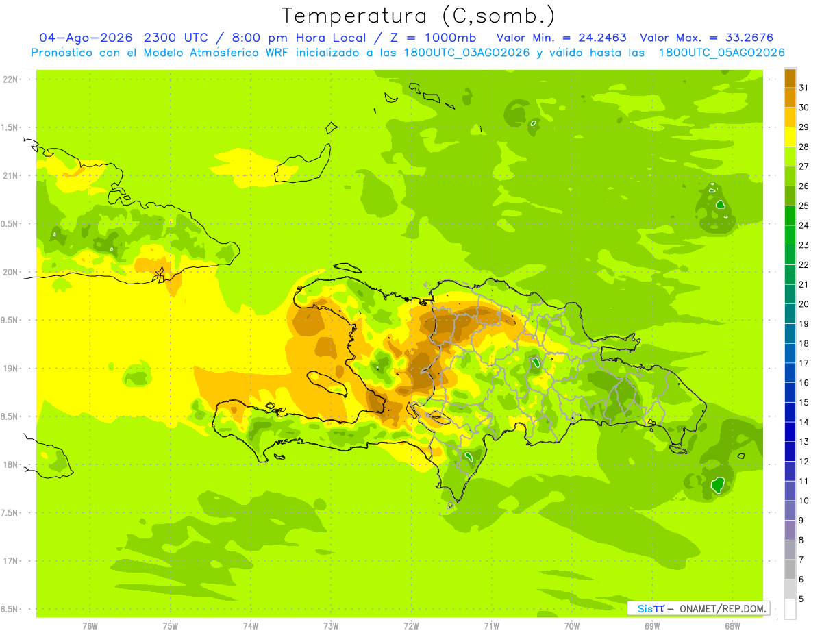Click the "72W" longitude label
The image size is (822, 635).
click(411, 626)
